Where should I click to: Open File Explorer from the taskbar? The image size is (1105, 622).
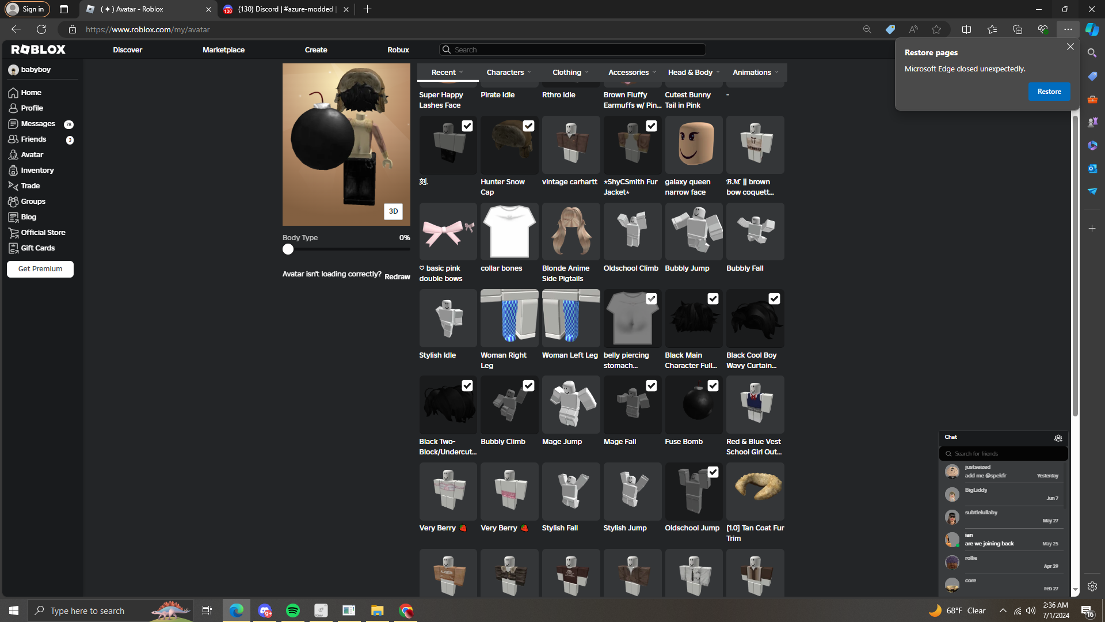click(x=377, y=610)
